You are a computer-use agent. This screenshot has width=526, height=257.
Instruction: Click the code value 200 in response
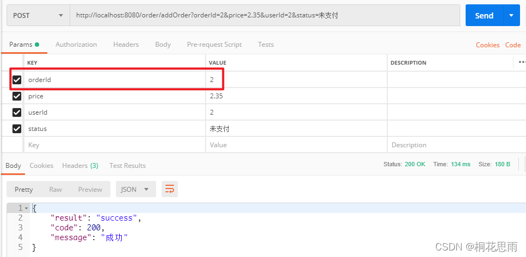click(94, 228)
